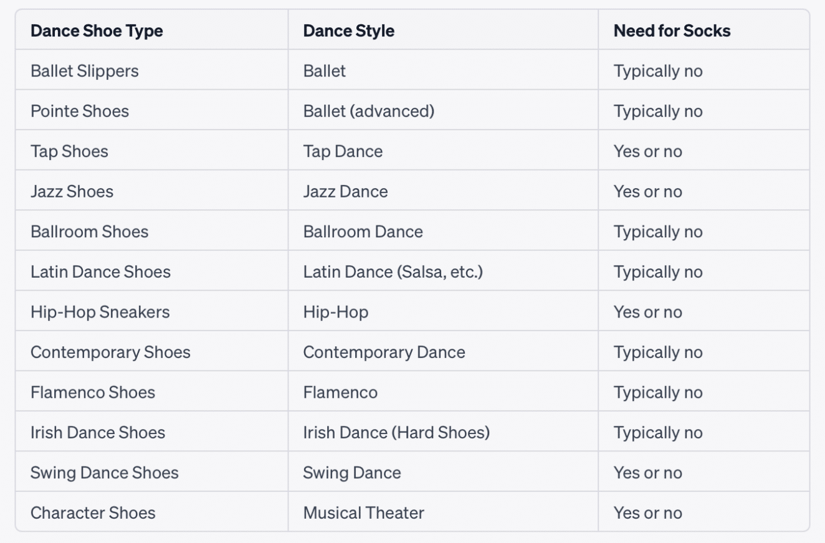This screenshot has width=825, height=543.
Task: Click the "Ballet (advanced)" dance style cell
Action: (368, 111)
